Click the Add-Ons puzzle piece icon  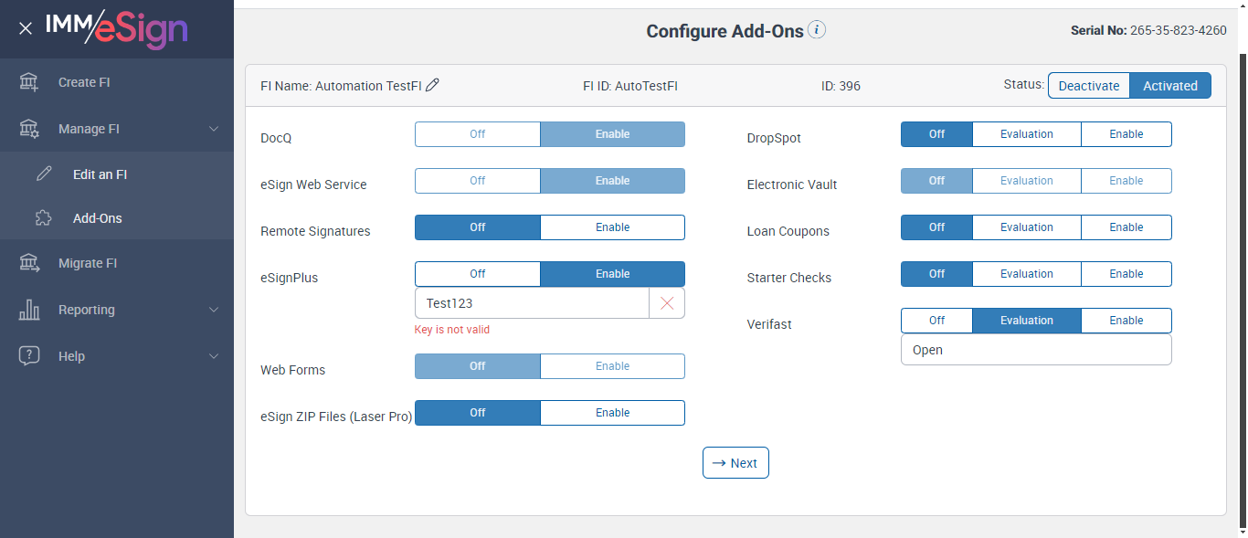(44, 218)
